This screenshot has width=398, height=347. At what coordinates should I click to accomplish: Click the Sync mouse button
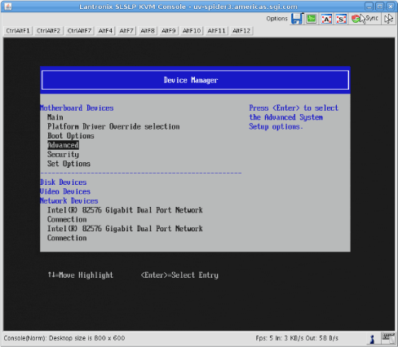pyautogui.click(x=365, y=19)
